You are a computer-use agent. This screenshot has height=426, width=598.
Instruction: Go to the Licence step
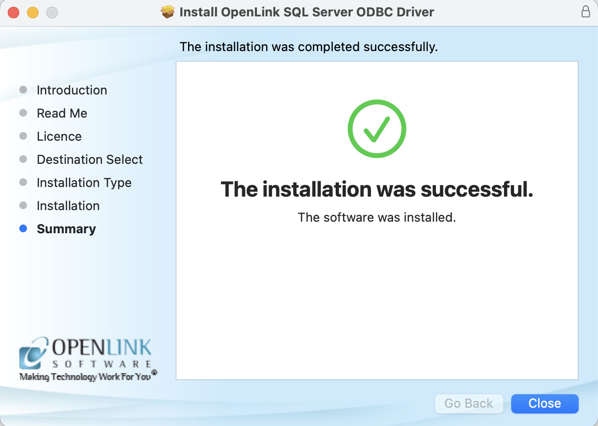59,136
